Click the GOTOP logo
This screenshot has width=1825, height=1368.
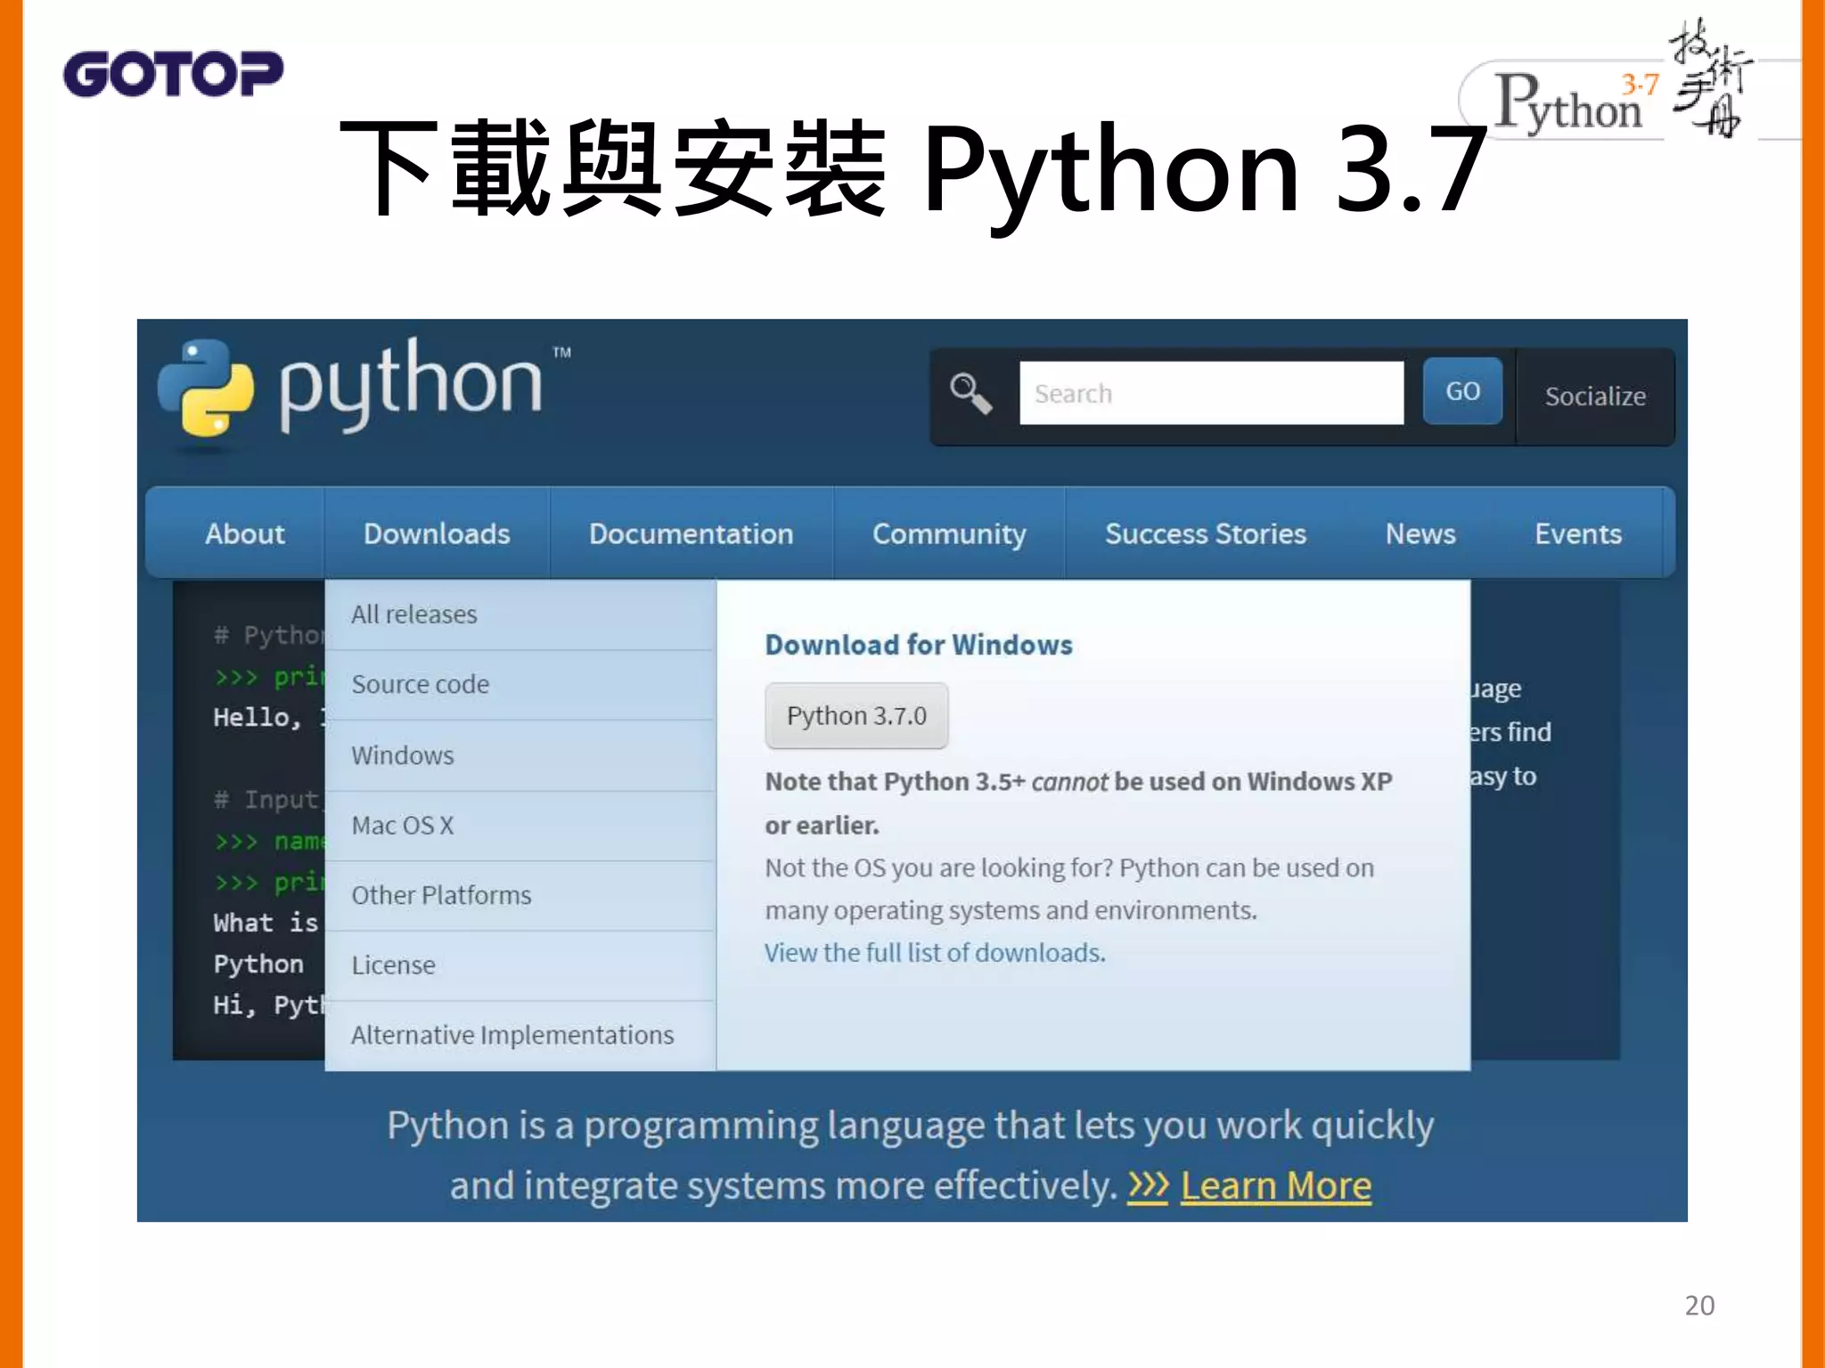[x=173, y=73]
